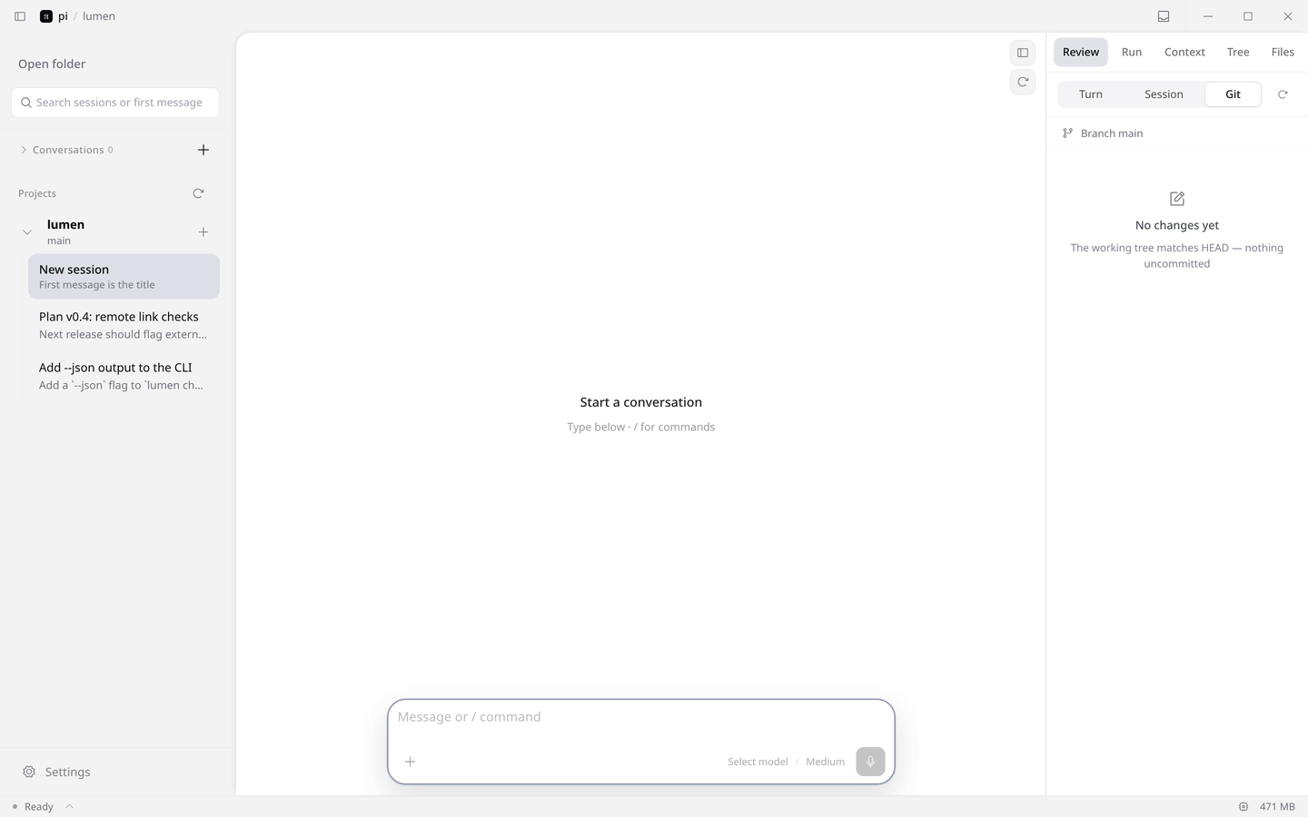
Task: Toggle the left sidebar icon in title bar
Action: click(20, 16)
